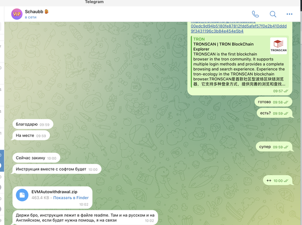This screenshot has height=225, width=302.
Task: Click the read checkmarks on 'готово' message
Action: (286, 102)
